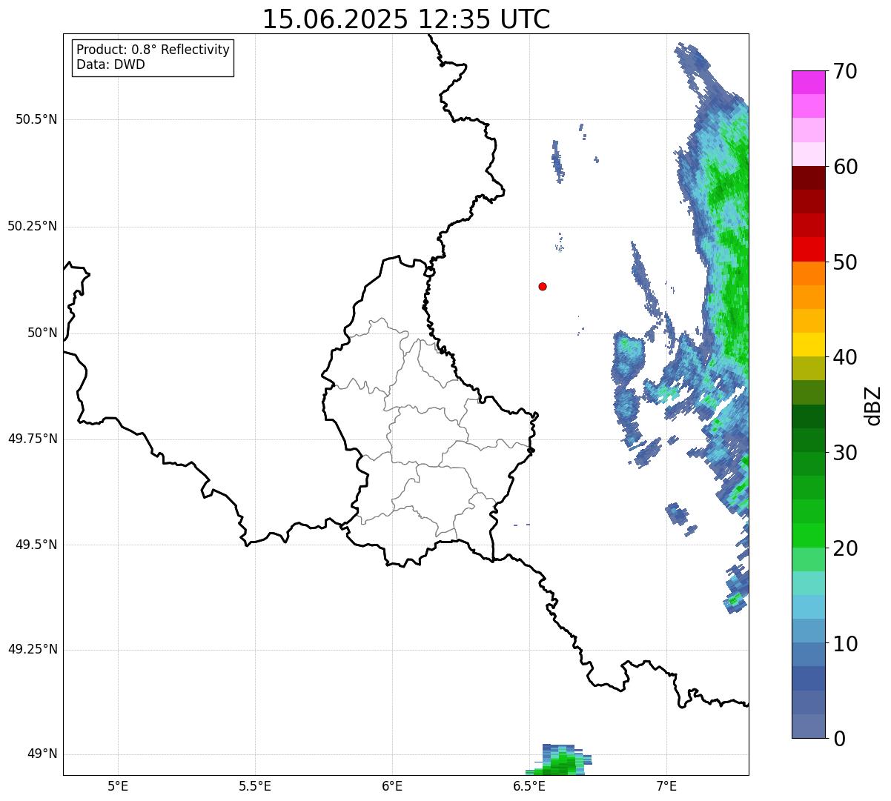Click the 50.25°N latitude label

[x=33, y=226]
